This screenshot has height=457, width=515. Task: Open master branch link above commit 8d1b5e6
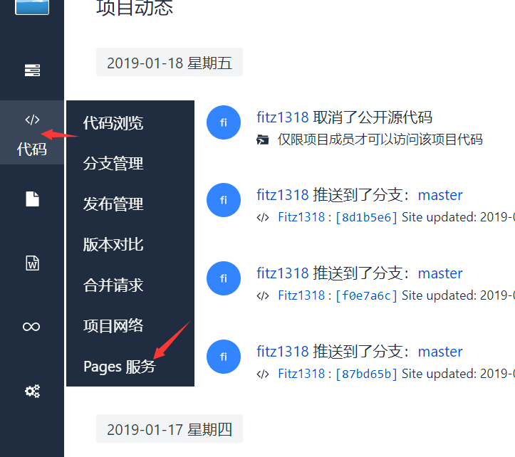(440, 195)
